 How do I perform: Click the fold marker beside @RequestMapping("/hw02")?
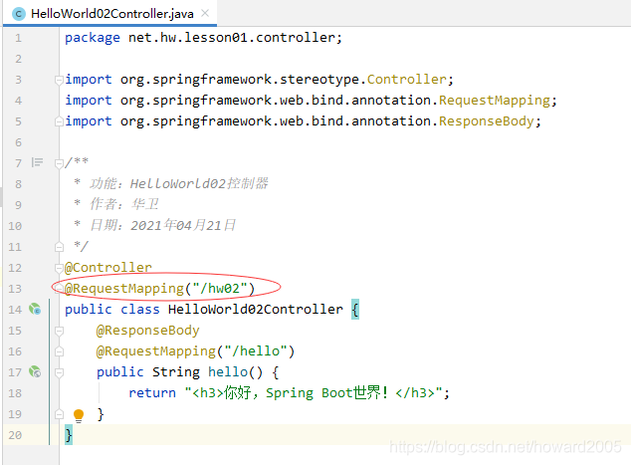[59, 289]
